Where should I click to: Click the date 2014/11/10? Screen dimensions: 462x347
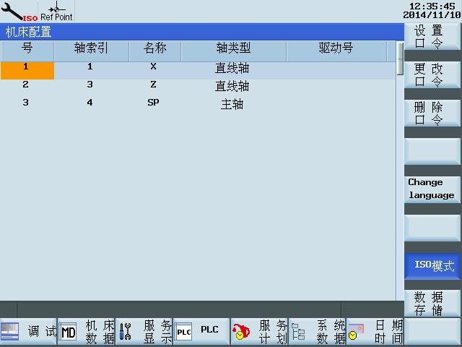coord(432,14)
